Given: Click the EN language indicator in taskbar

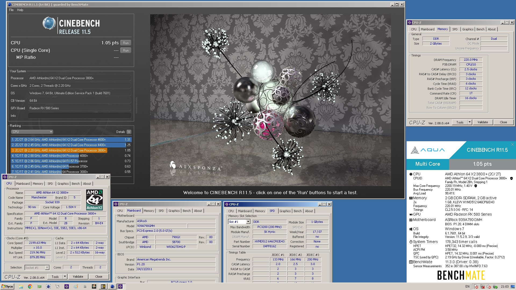Looking at the screenshot, I should pyautogui.click(x=467, y=287).
